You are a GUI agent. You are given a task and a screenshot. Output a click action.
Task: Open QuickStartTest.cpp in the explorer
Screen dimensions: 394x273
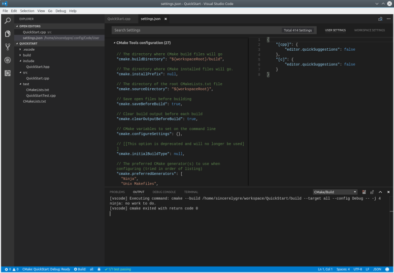click(x=41, y=96)
